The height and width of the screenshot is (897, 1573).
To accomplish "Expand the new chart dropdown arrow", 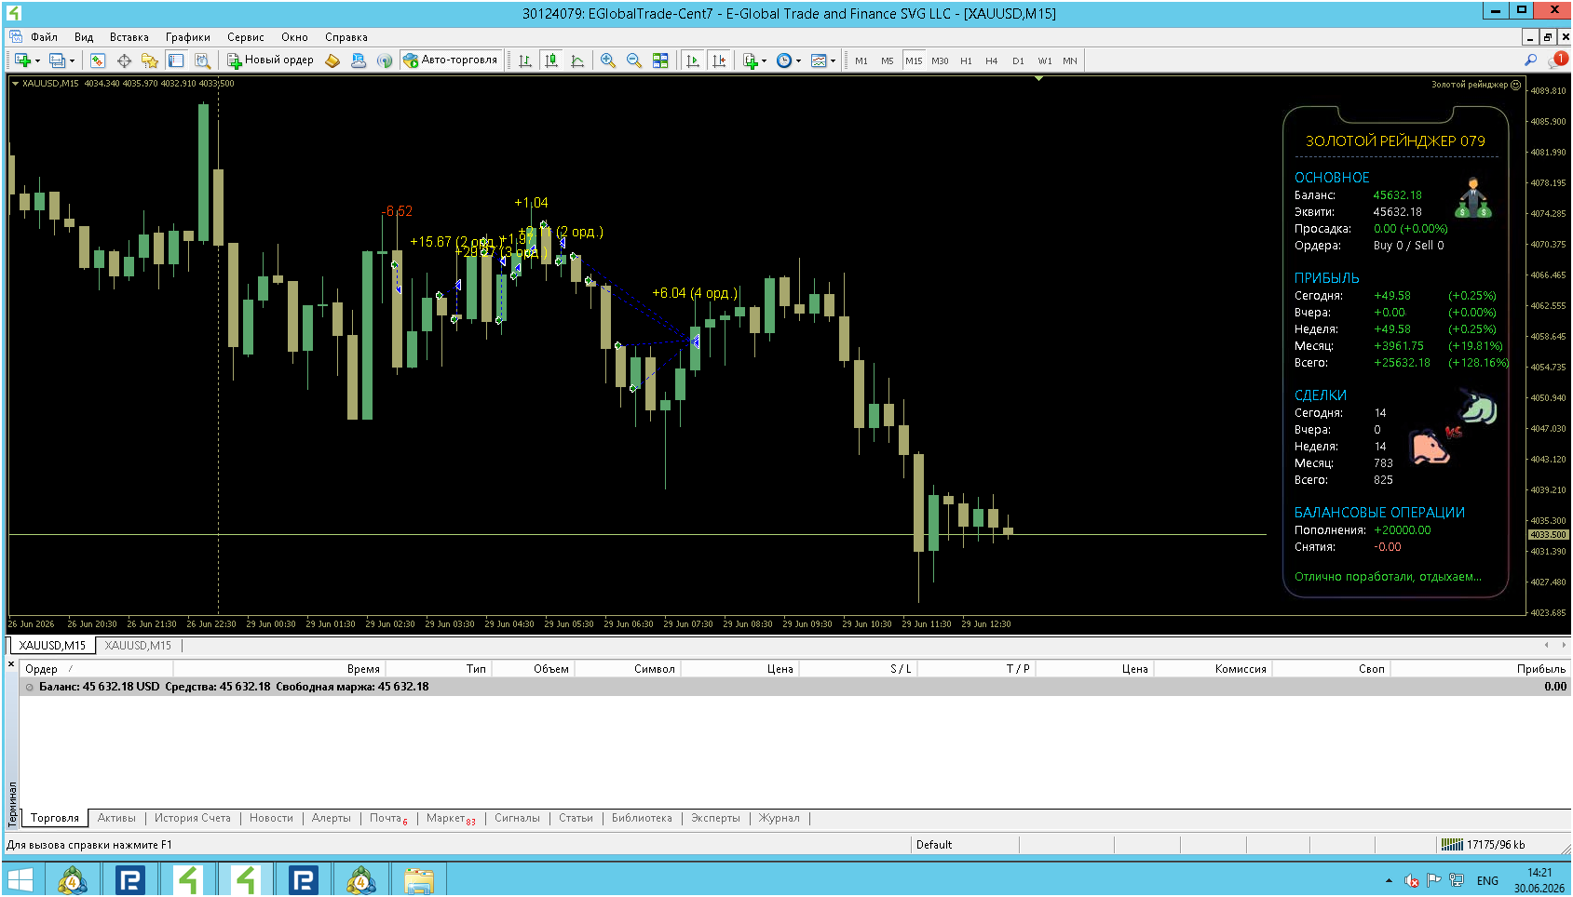I will (37, 61).
